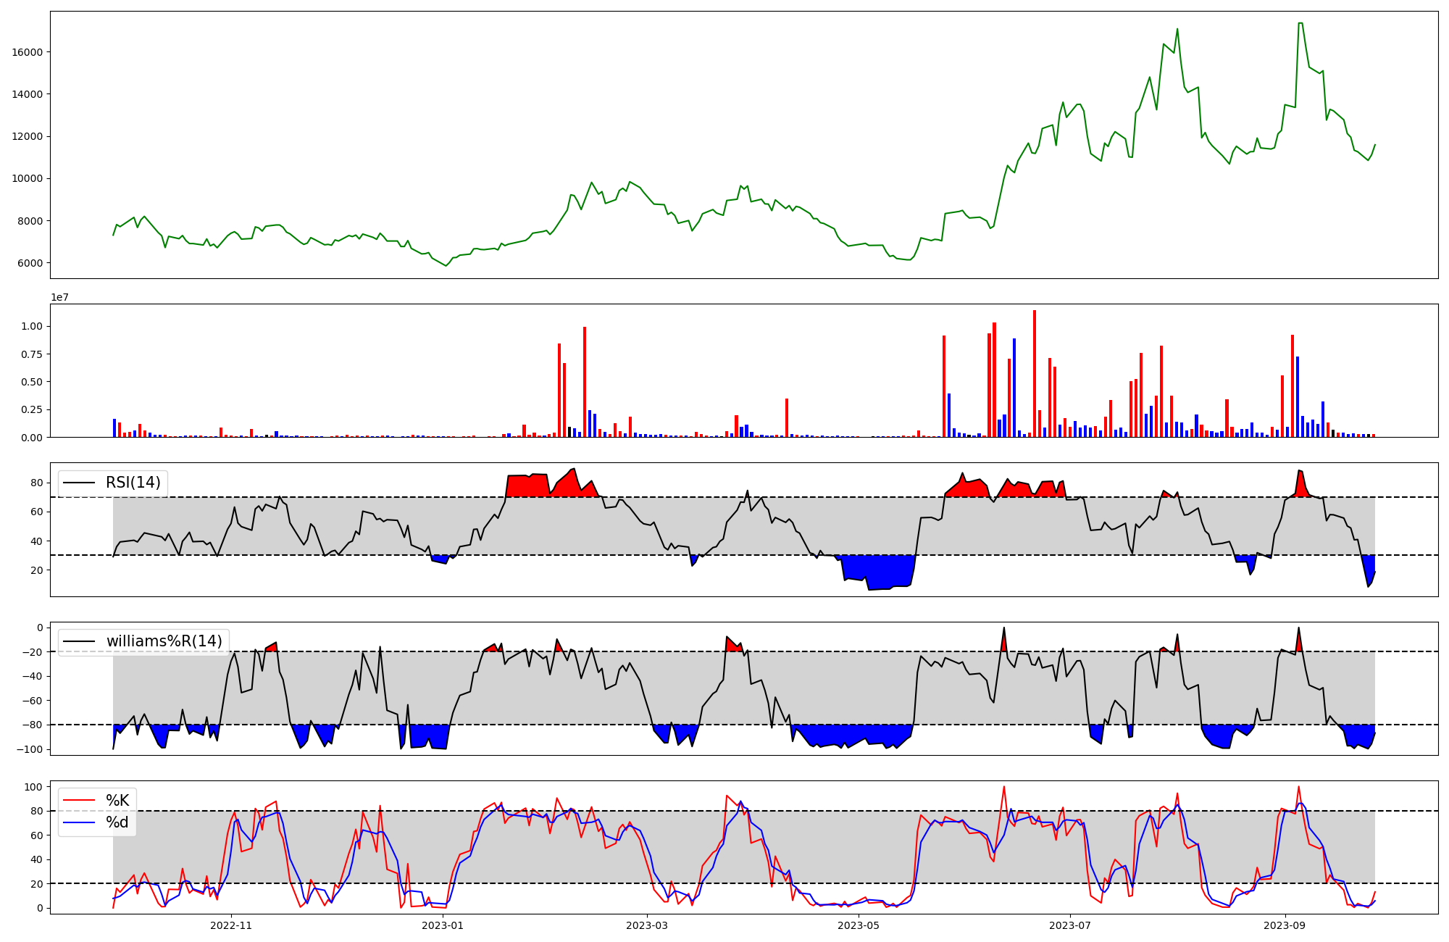The width and height of the screenshot is (1449, 942).
Task: Click the 0.50 volume axis tick label
Action: [32, 382]
